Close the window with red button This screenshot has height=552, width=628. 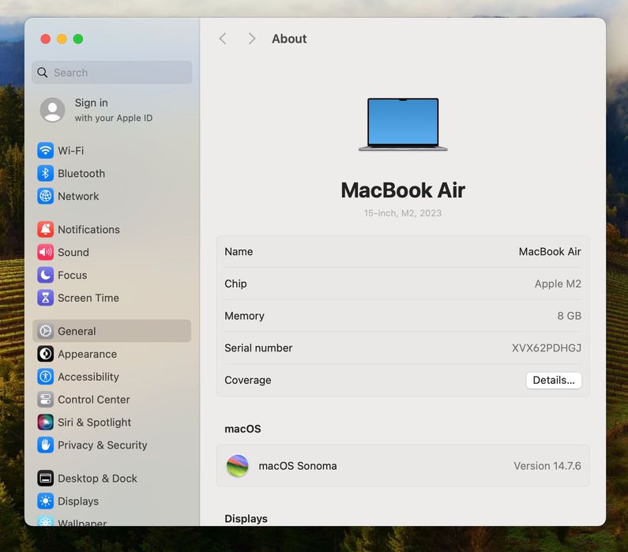[46, 39]
